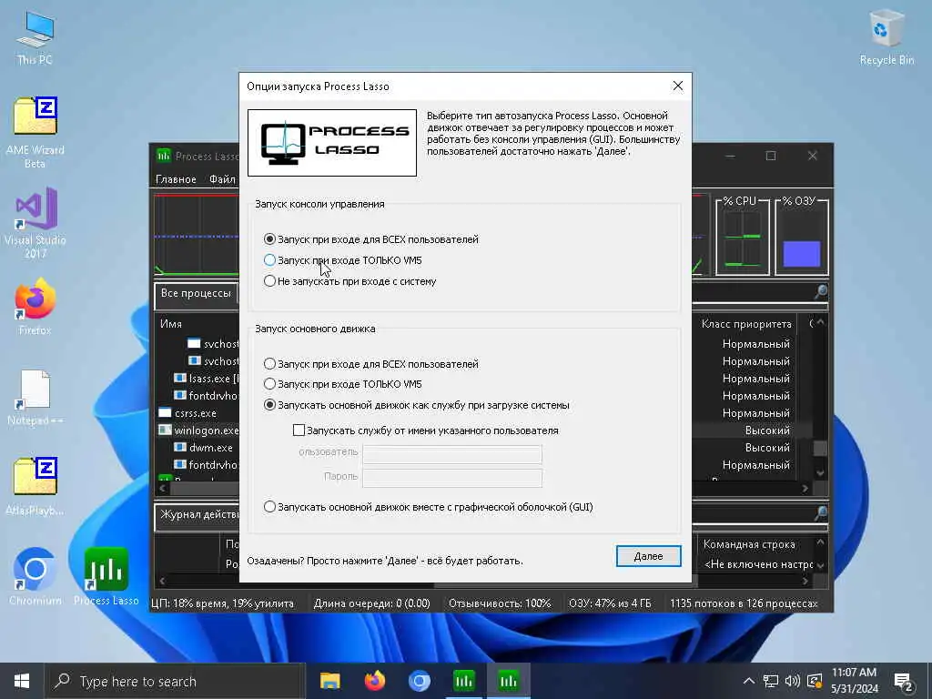Open Chromium from taskbar
The image size is (932, 699).
(x=419, y=681)
